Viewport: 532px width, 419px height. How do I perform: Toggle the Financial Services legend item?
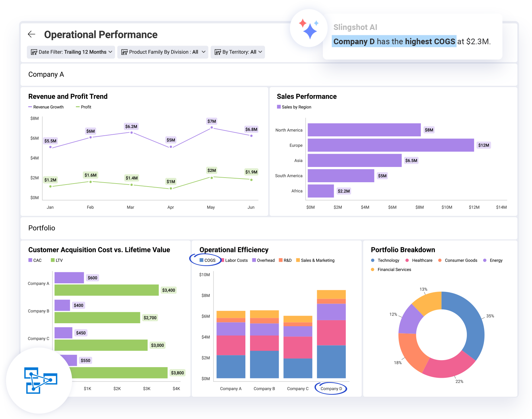(x=391, y=270)
